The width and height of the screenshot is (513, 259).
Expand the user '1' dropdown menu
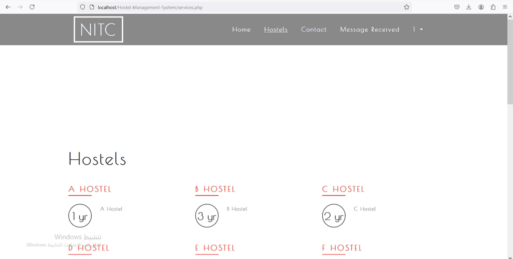coord(417,30)
